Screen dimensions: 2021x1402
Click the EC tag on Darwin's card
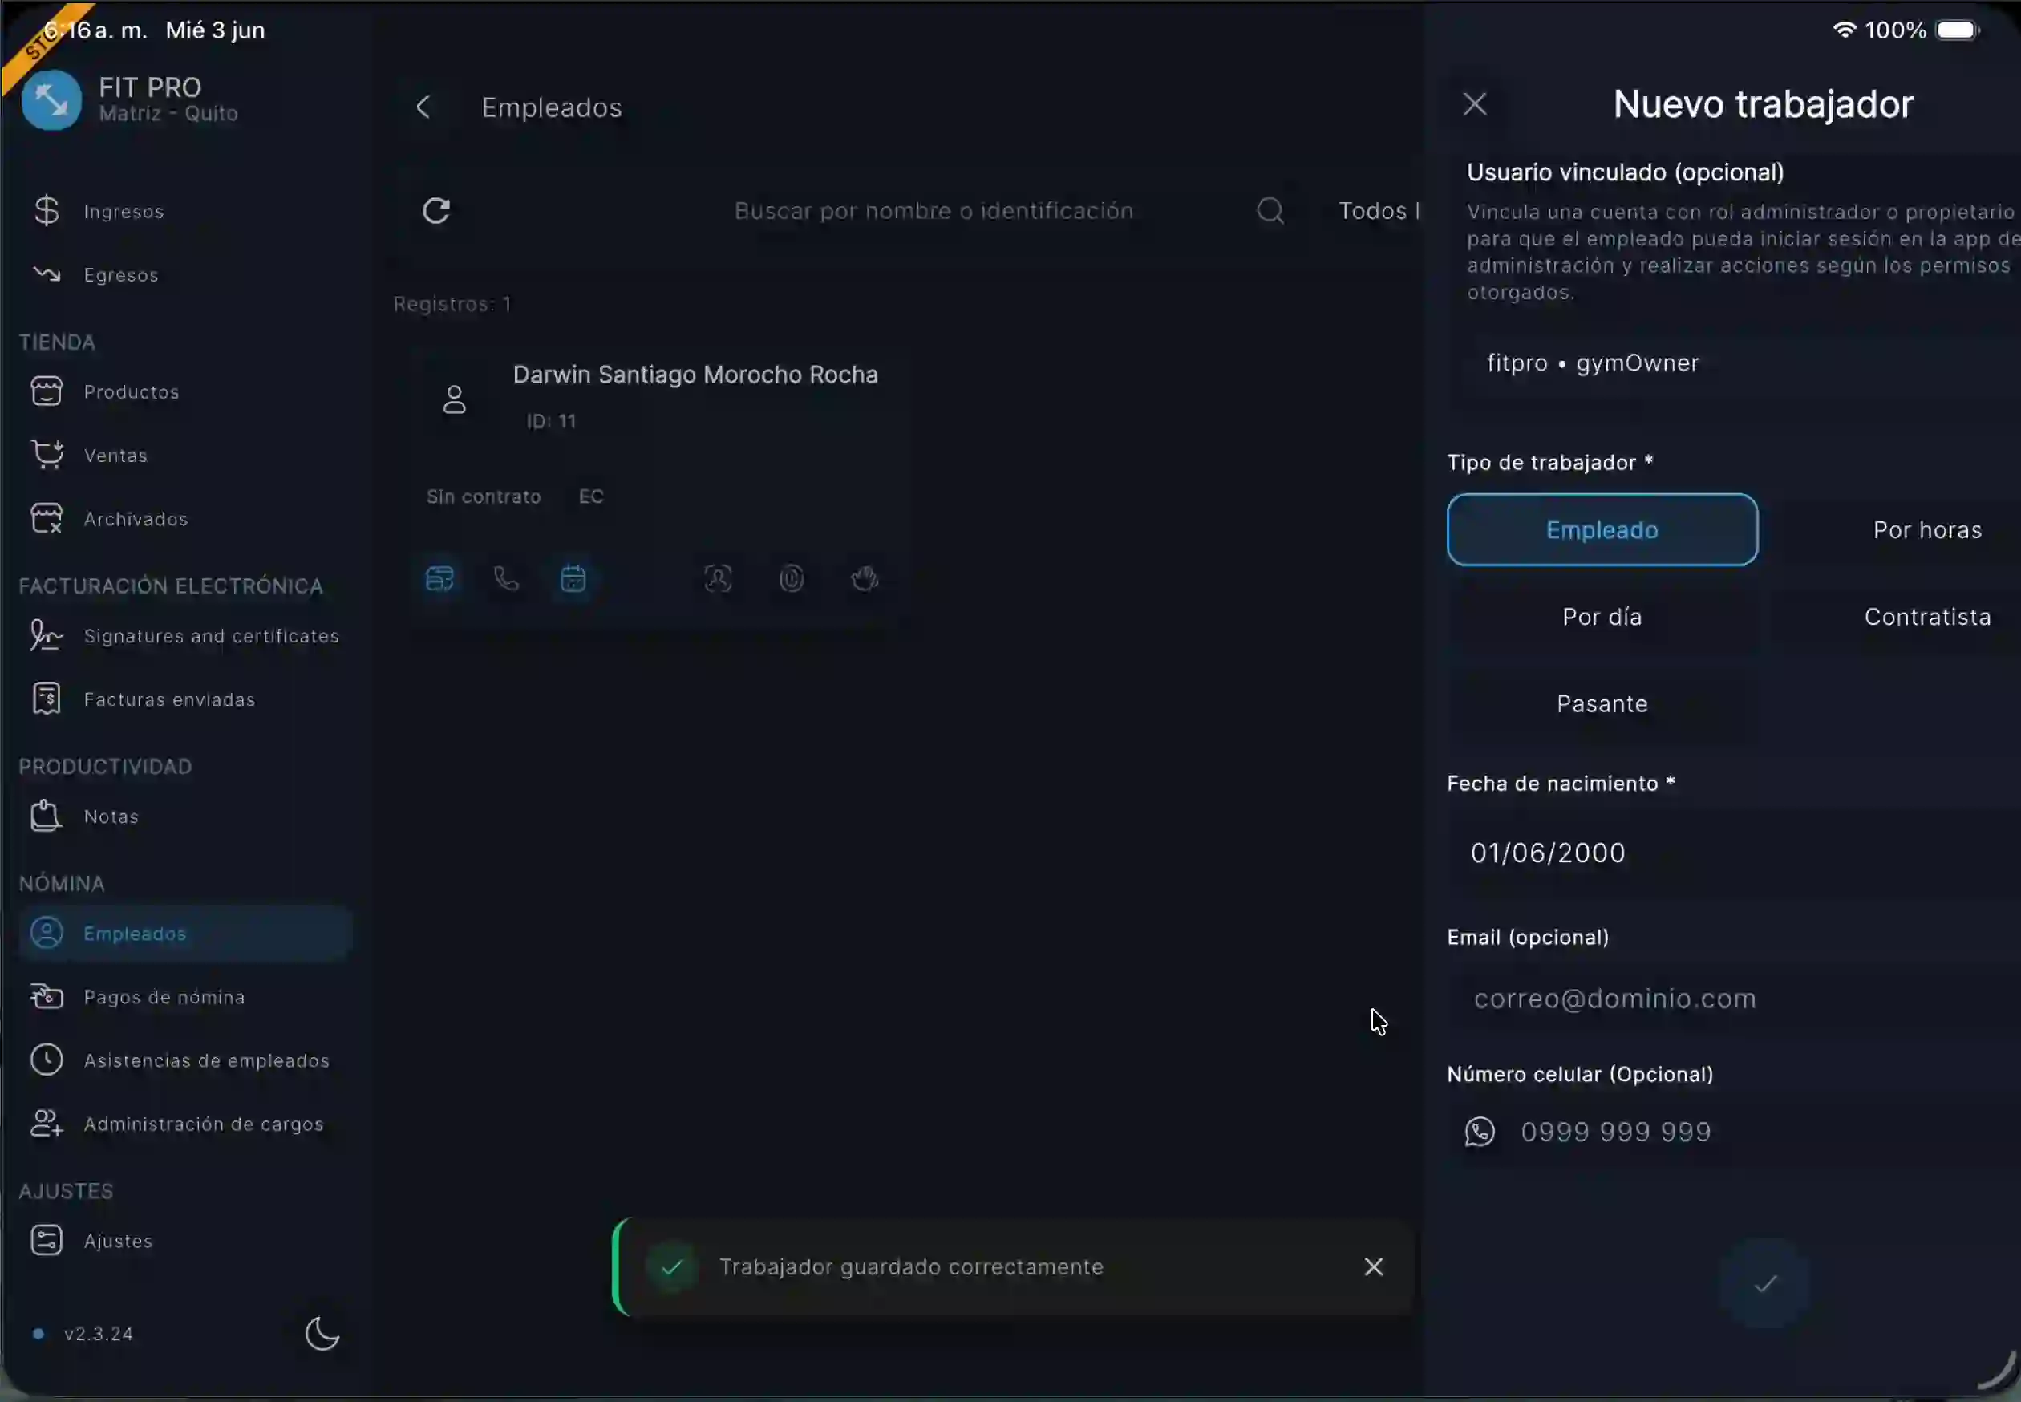click(x=591, y=496)
